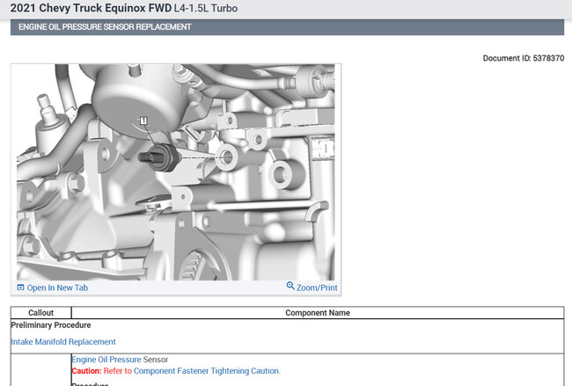The image size is (572, 386).
Task: Click the Component Name column header
Action: 318,313
